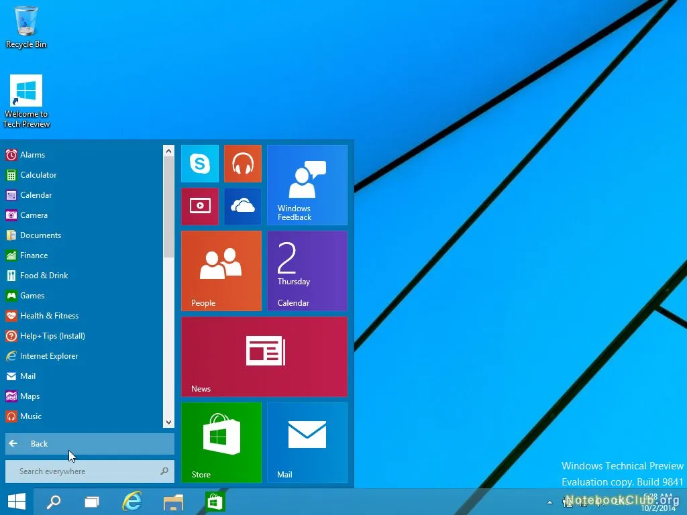This screenshot has height=515, width=687.
Task: Launch Food & Drink app
Action: (x=83, y=276)
